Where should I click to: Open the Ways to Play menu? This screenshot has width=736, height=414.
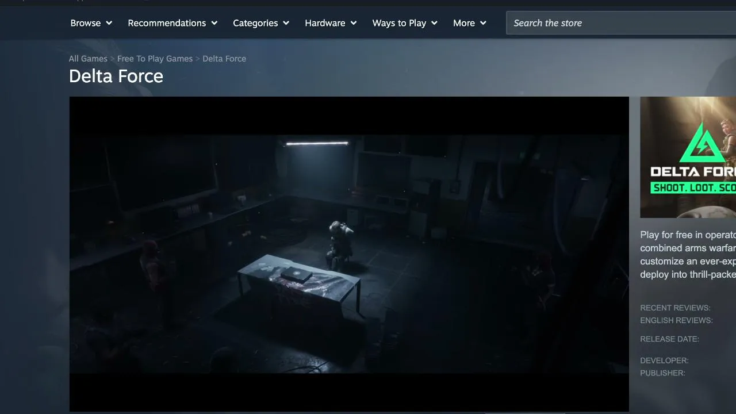click(x=405, y=23)
